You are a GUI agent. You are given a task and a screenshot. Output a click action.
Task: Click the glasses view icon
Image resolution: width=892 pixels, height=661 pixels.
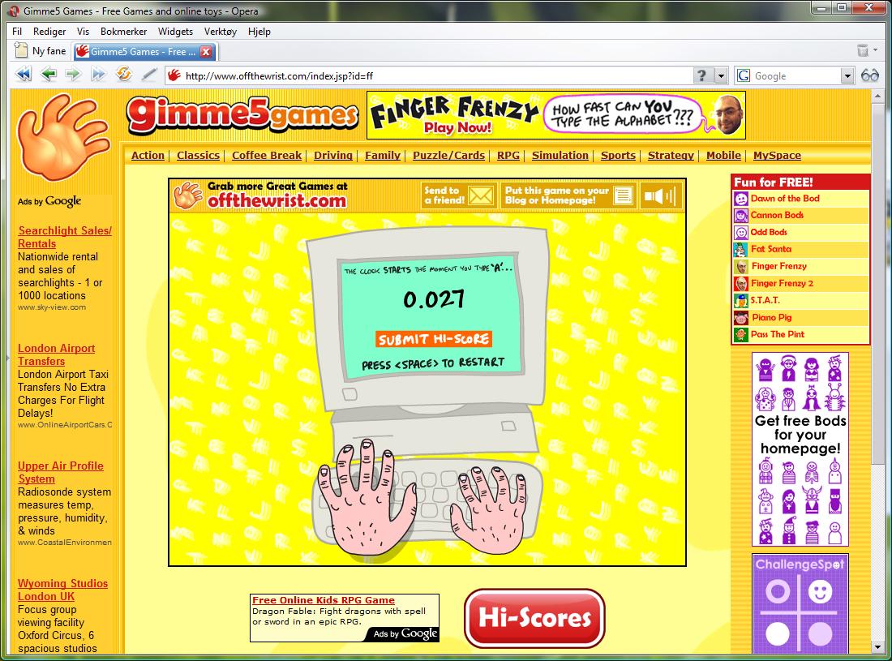870,75
